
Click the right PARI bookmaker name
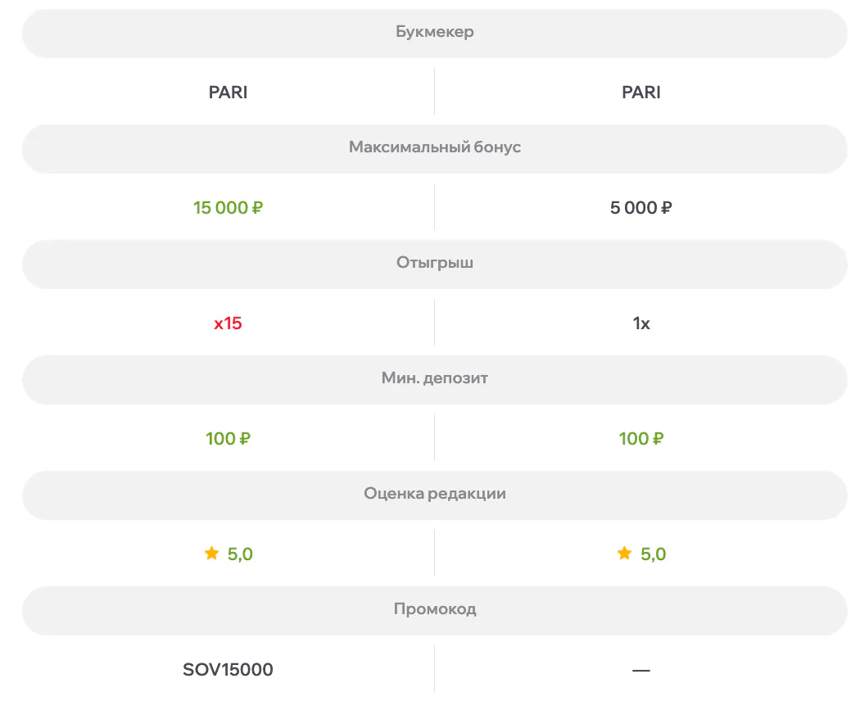pos(640,93)
